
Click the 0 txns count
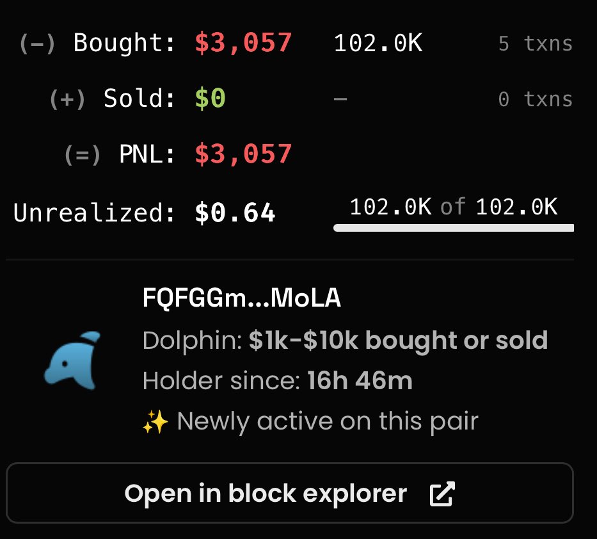[536, 99]
